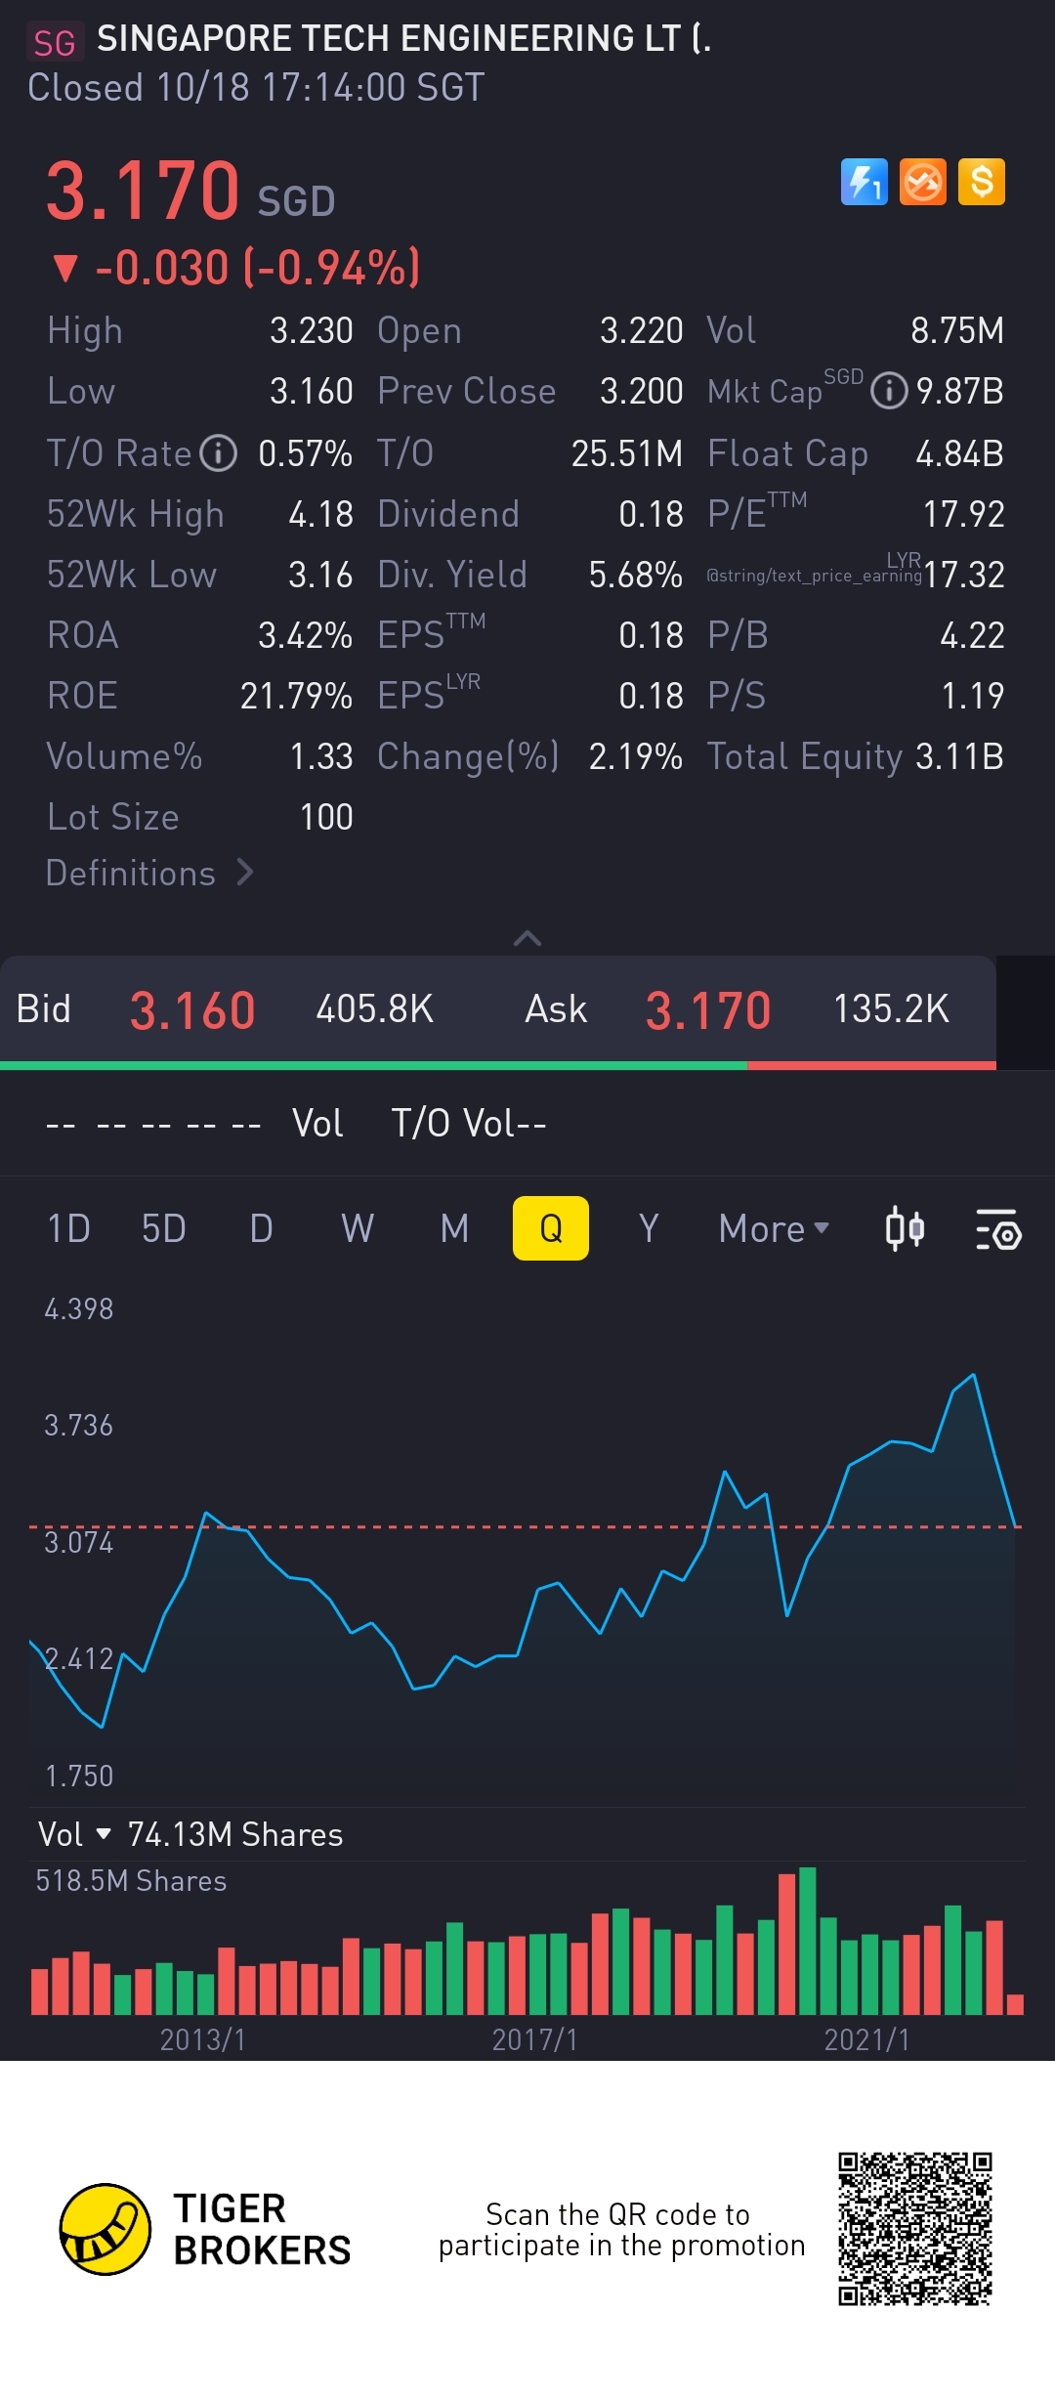Image resolution: width=1055 pixels, height=2398 pixels.
Task: Tap the red ask portion of ratio bar
Action: tap(871, 1065)
